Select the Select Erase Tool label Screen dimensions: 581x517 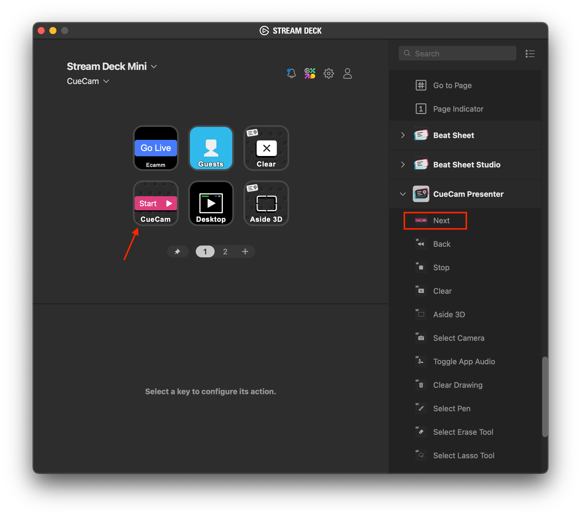(x=463, y=432)
